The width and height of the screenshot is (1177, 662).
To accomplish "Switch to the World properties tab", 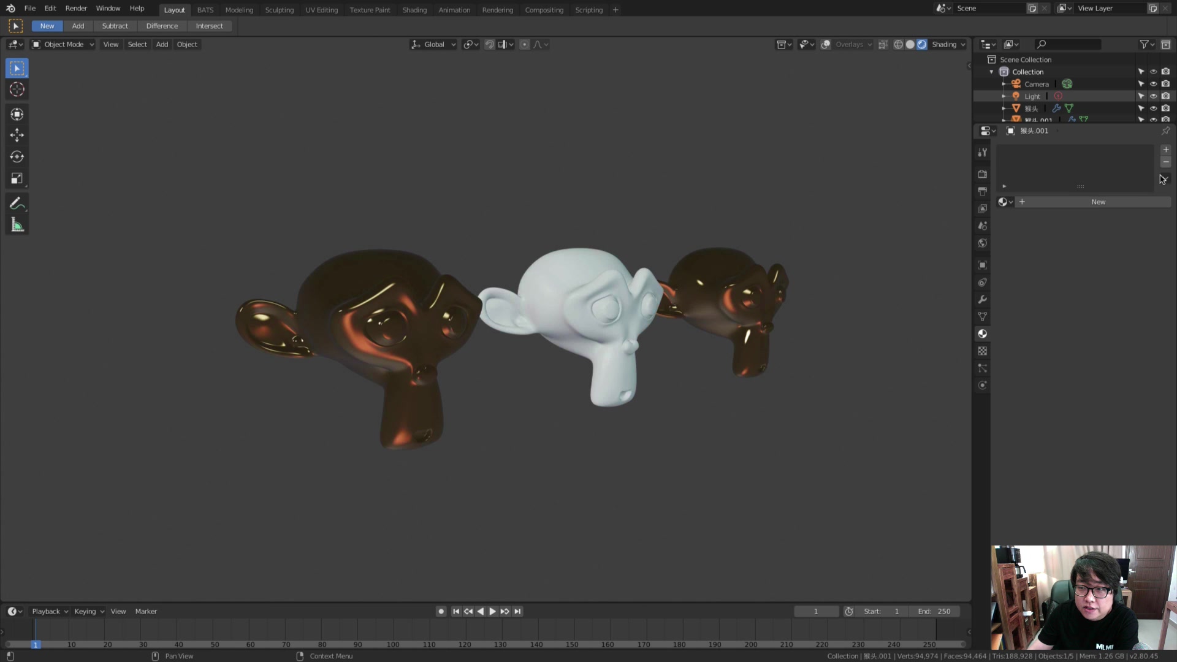I will pyautogui.click(x=982, y=243).
